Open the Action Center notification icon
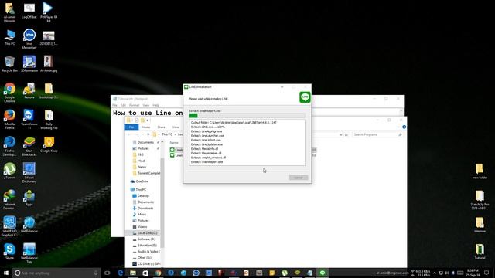 click(486, 273)
